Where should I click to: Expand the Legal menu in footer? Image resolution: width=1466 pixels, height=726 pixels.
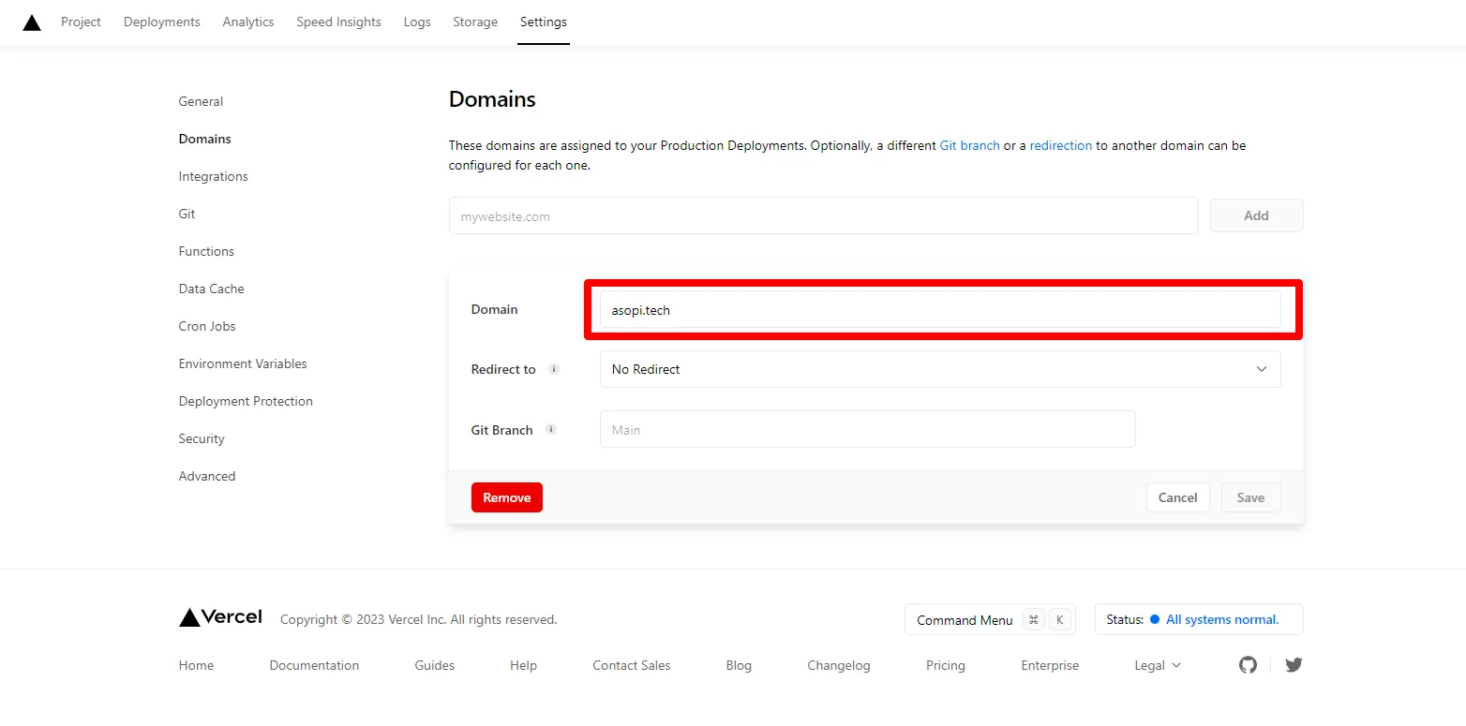click(1158, 665)
